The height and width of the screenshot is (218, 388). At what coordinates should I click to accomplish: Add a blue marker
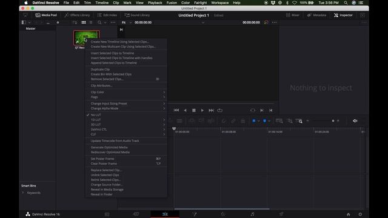264,121
